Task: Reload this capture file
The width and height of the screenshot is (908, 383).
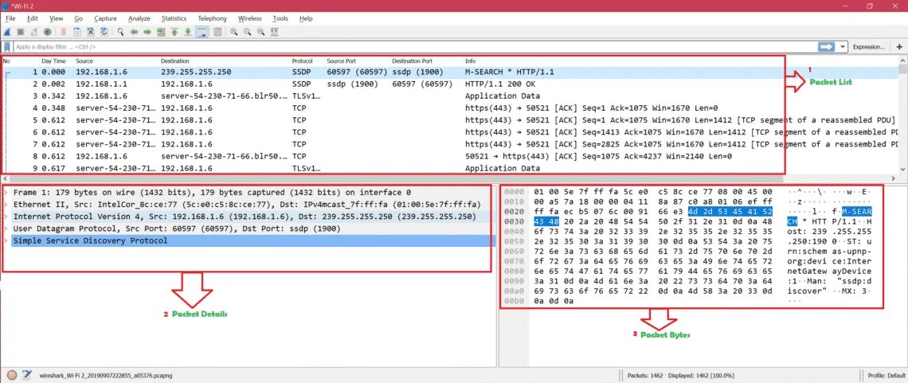Action: pyautogui.click(x=104, y=32)
